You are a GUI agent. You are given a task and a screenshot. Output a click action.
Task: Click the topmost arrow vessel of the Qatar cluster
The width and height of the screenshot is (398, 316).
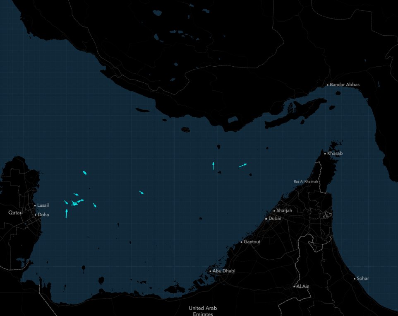click(x=76, y=194)
